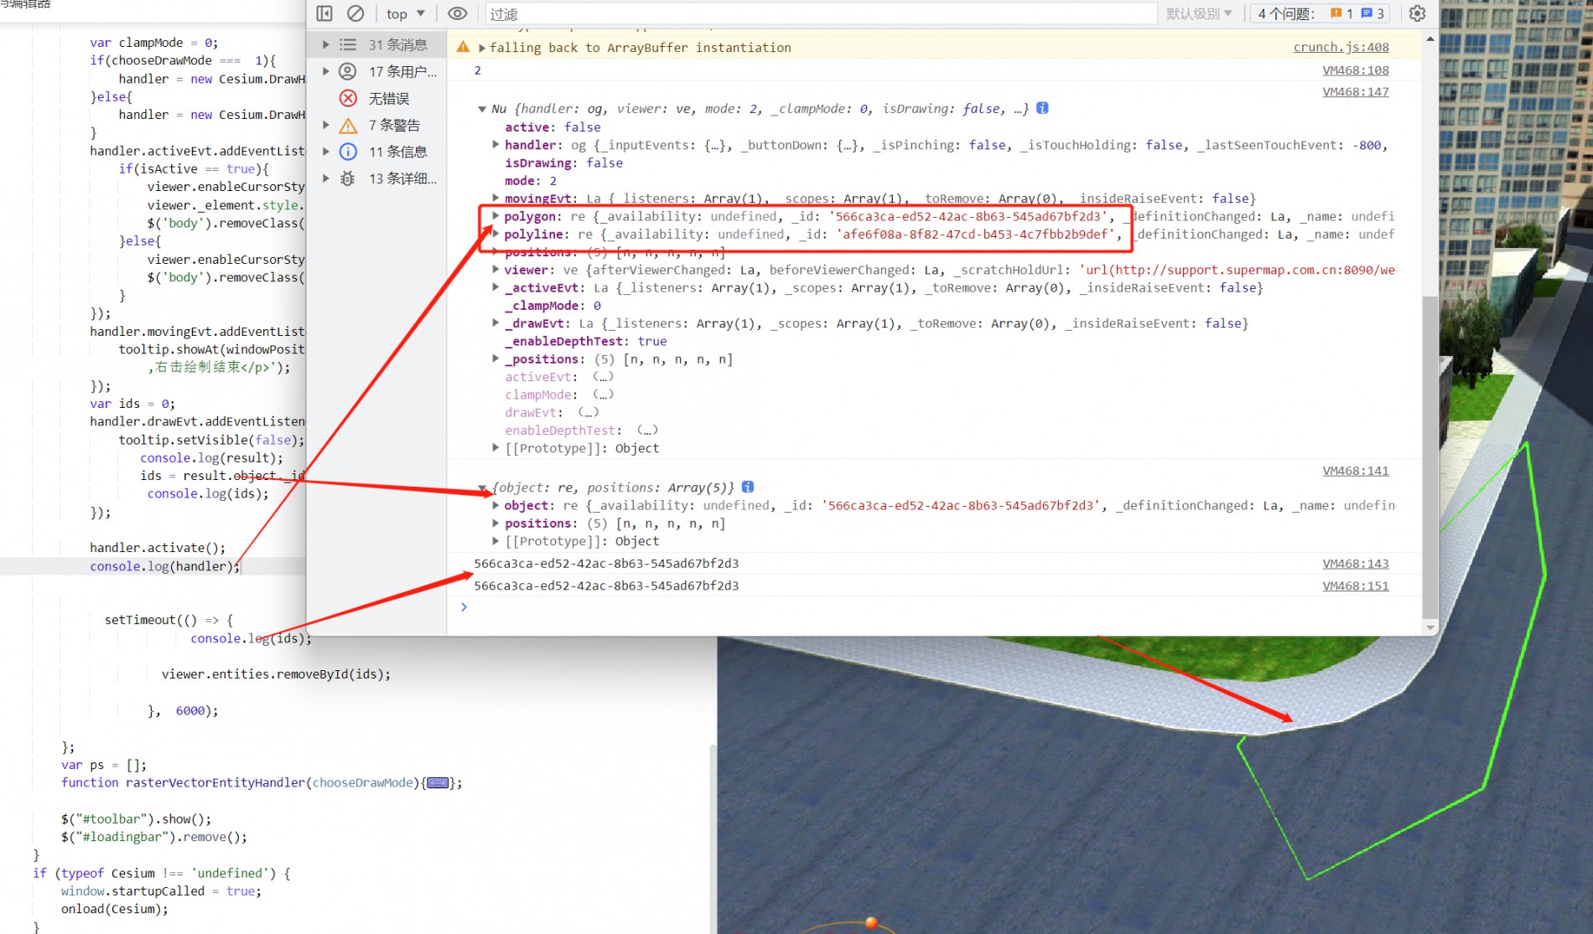The height and width of the screenshot is (934, 1593).
Task: Select the 11 条信息 info circle icon
Action: [348, 152]
